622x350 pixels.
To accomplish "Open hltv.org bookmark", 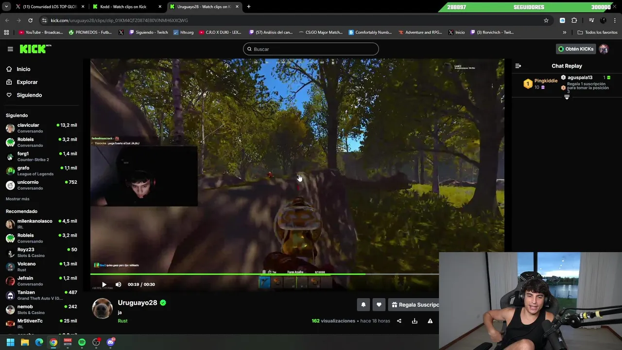I will (183, 33).
